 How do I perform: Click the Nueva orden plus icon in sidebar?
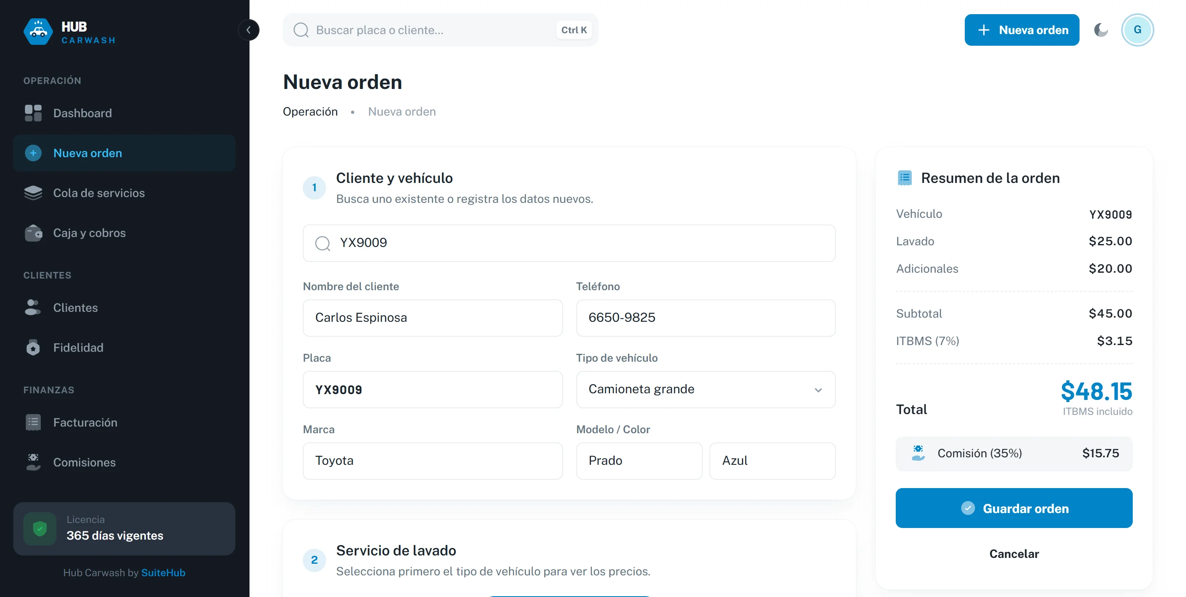33,153
